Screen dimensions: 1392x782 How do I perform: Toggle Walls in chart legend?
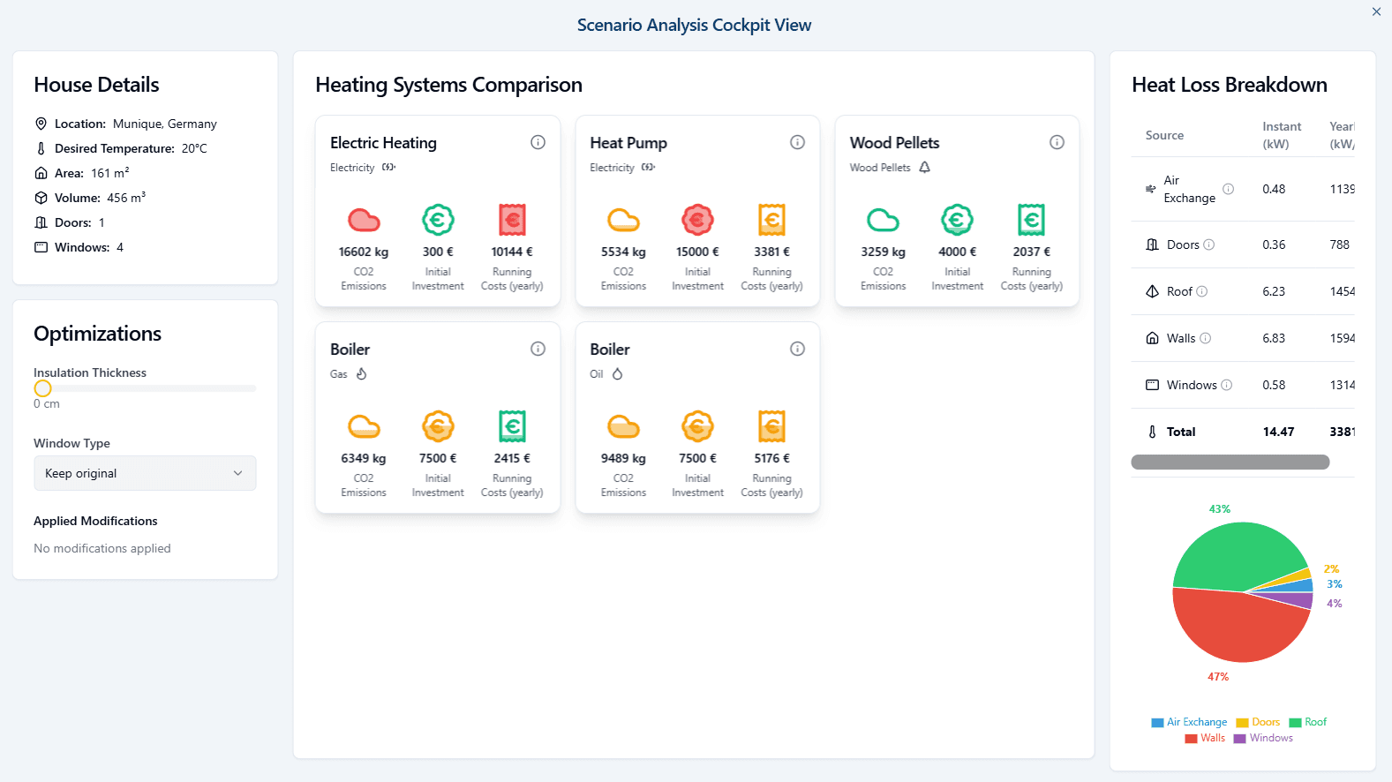(x=1205, y=738)
